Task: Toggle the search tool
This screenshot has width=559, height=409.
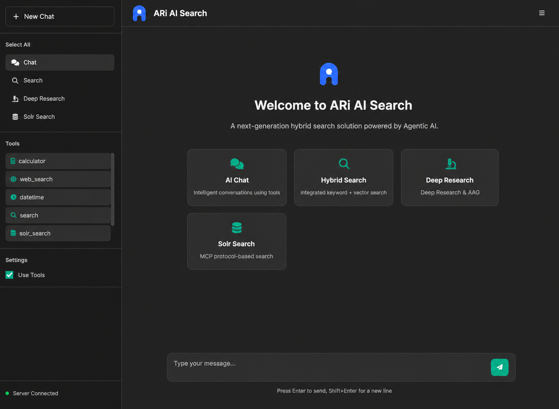Action: tap(58, 215)
